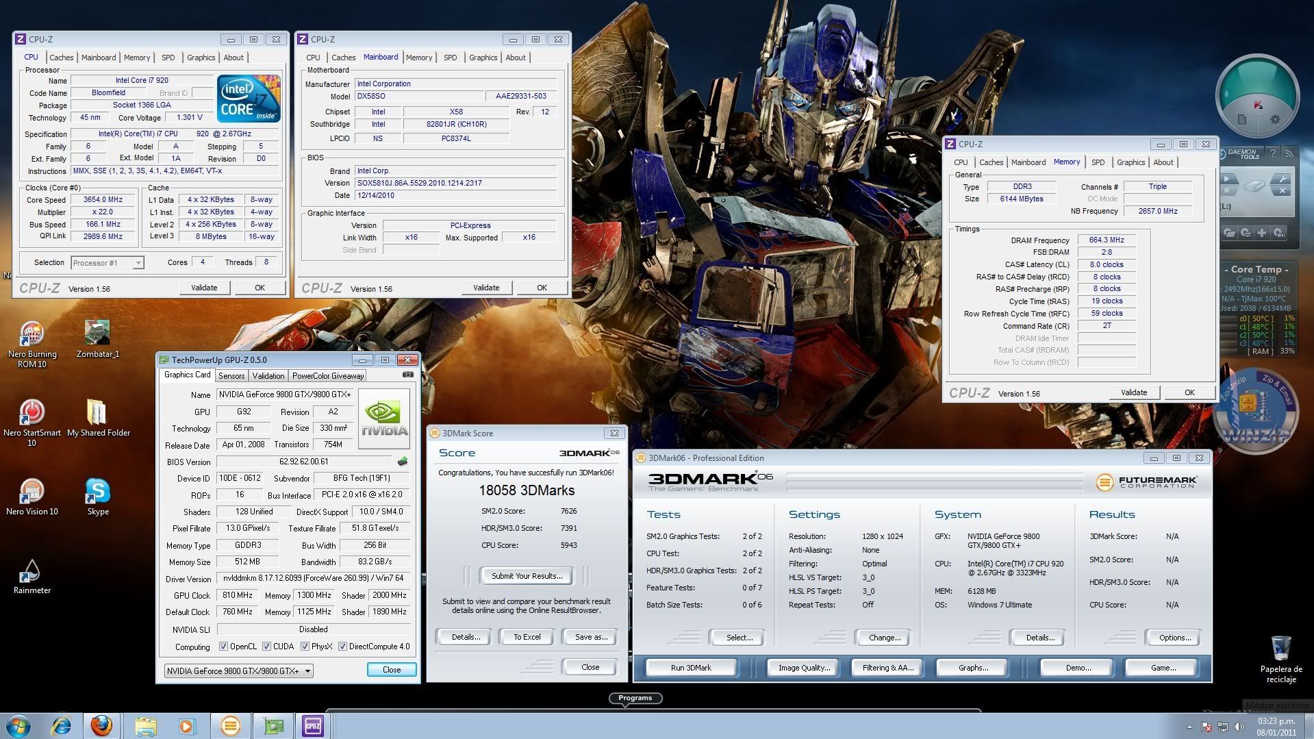Open Internet Explorer from the taskbar
Screen dimensions: 1314x739
coord(62,725)
